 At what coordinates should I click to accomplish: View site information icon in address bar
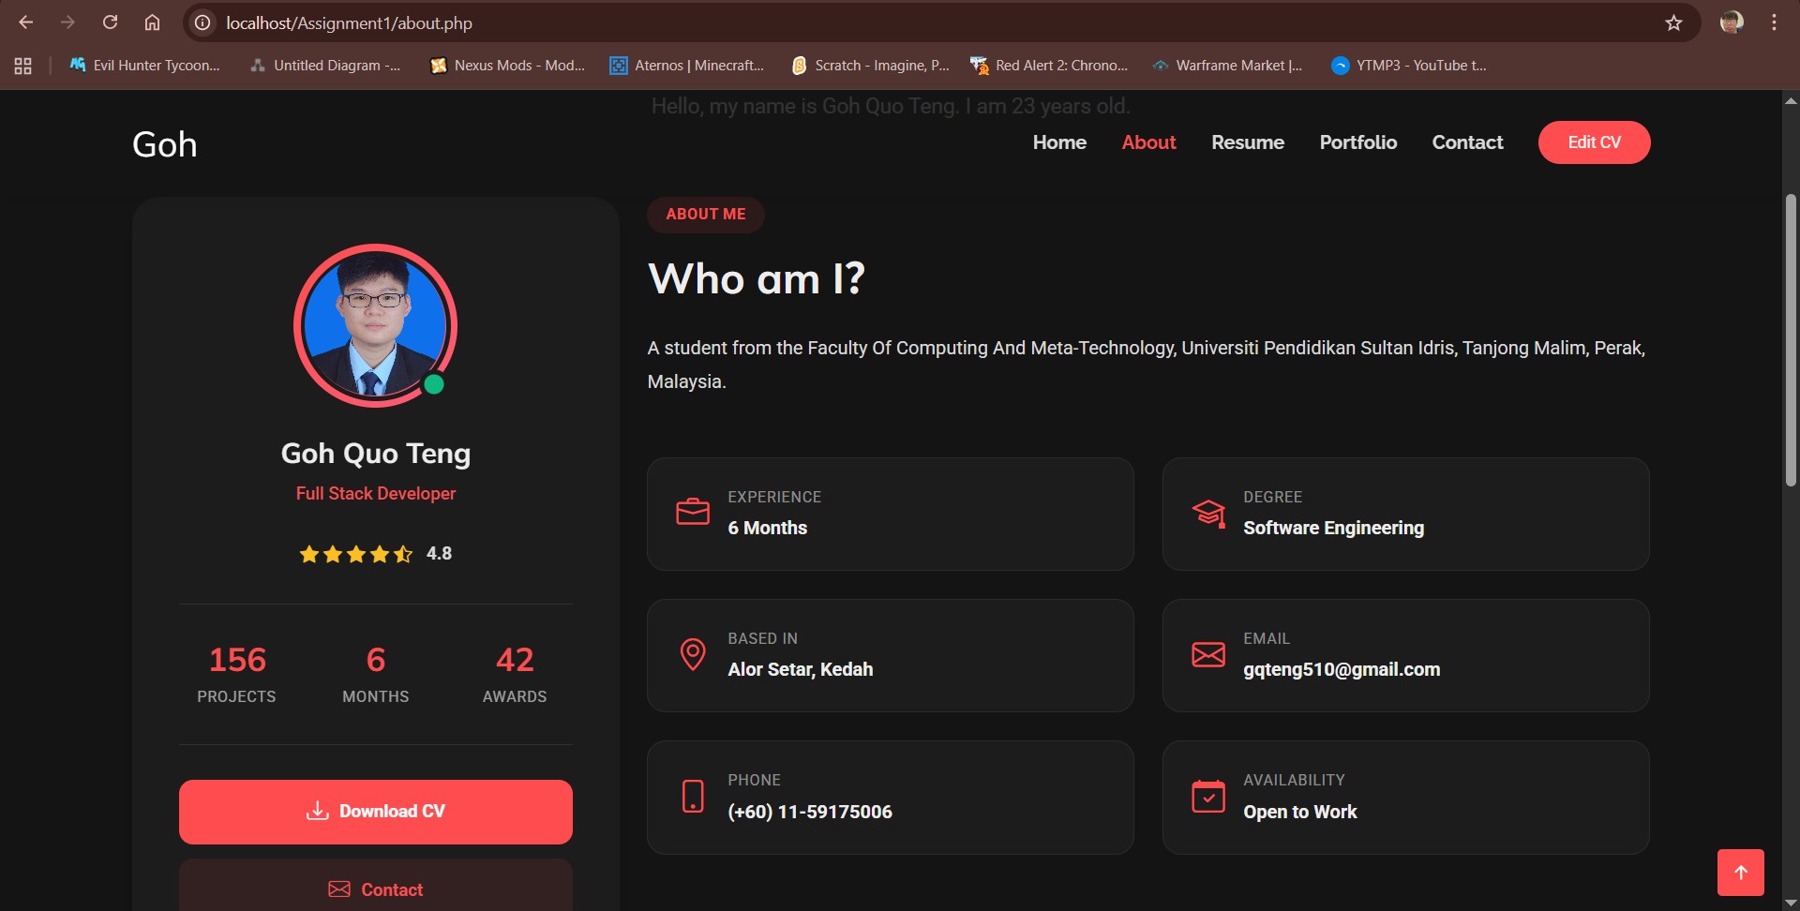pos(202,22)
